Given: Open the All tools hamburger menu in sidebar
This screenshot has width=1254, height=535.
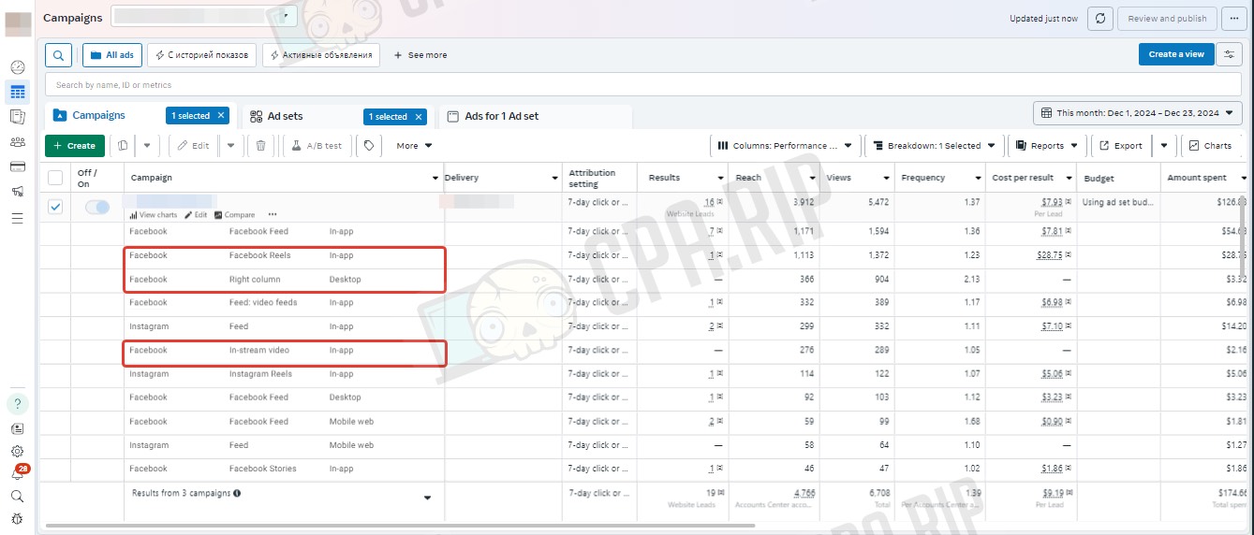Looking at the screenshot, I should coord(17,218).
